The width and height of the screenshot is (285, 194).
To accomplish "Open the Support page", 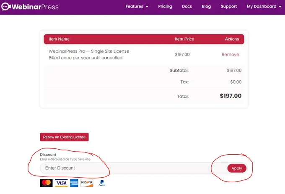I will tap(229, 7).
